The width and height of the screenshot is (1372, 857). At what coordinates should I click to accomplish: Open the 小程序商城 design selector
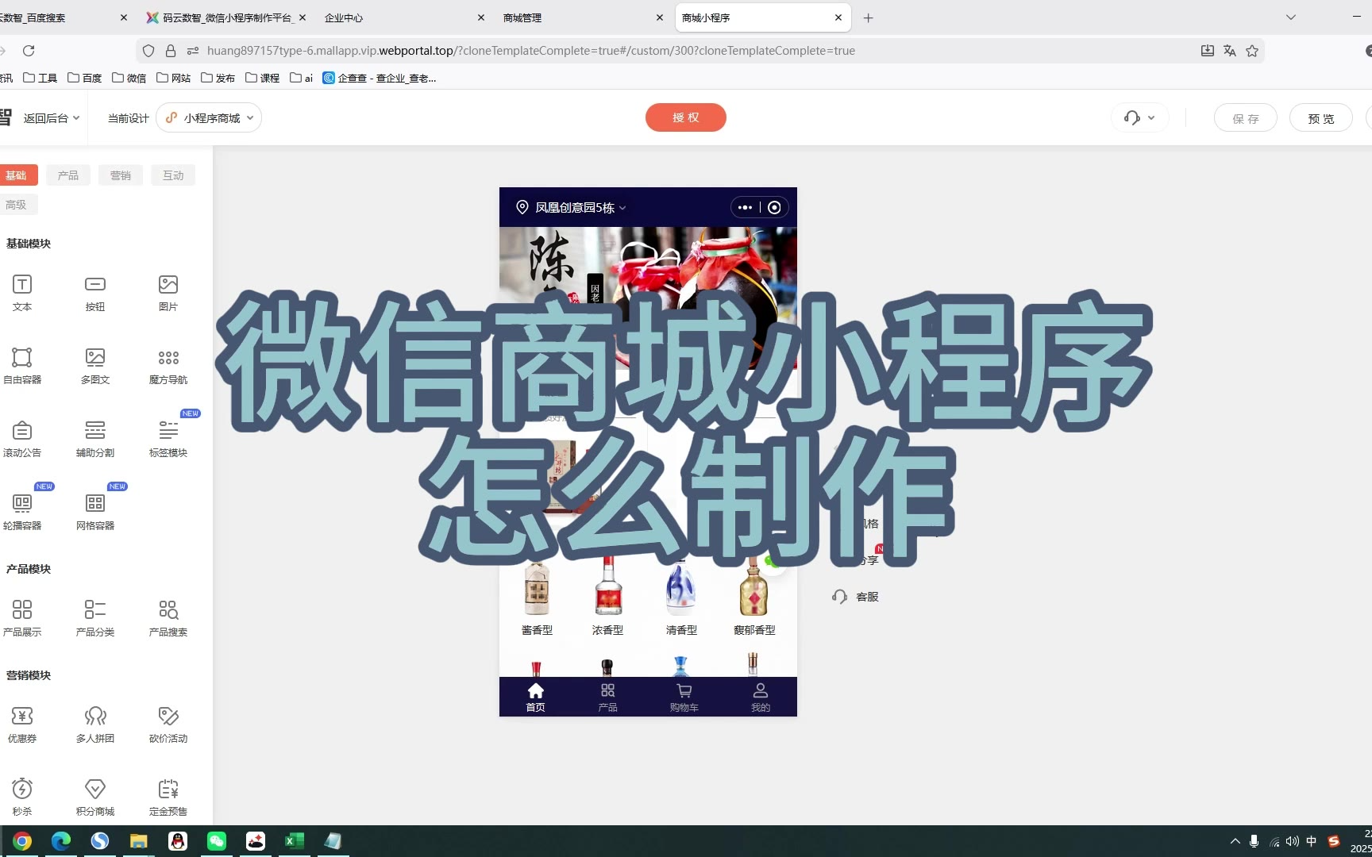click(209, 118)
